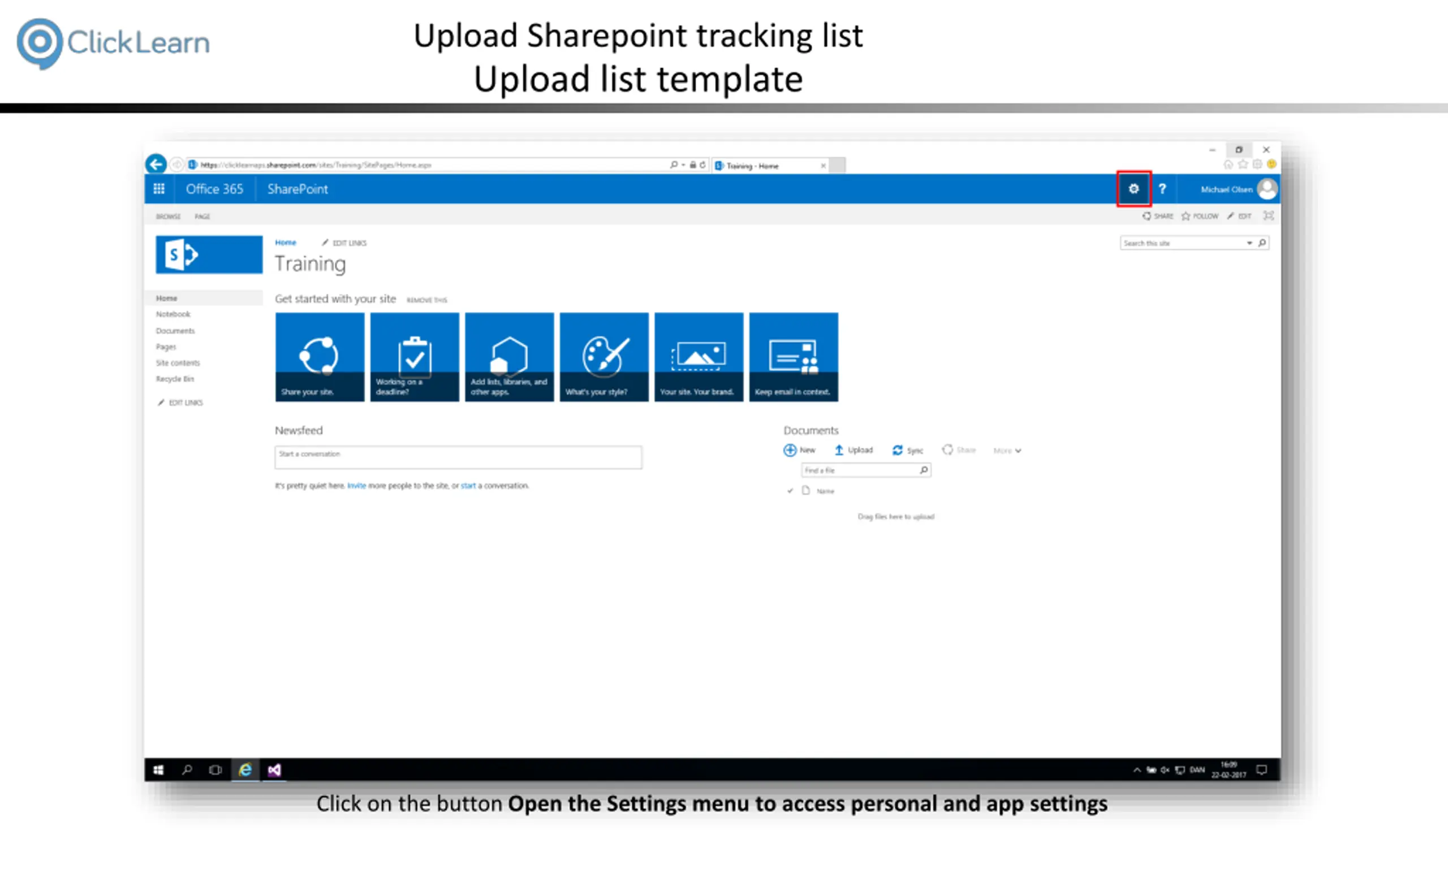Open Add lists, libraries, and other apps tile

[x=509, y=357]
